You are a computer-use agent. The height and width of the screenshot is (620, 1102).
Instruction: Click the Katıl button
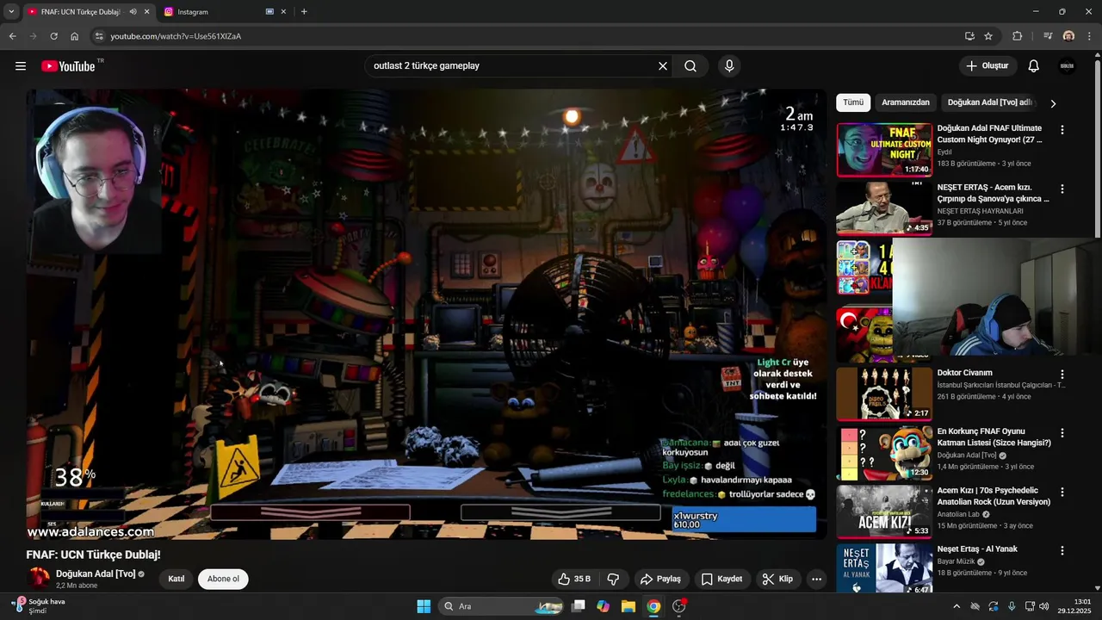tap(176, 579)
